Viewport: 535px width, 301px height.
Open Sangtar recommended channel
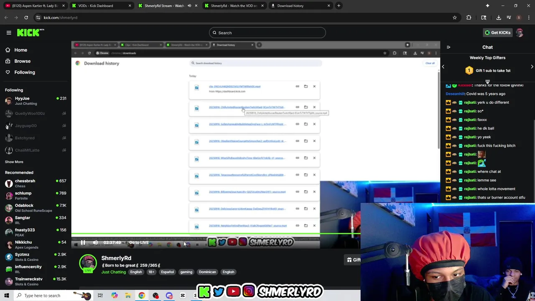click(x=36, y=220)
